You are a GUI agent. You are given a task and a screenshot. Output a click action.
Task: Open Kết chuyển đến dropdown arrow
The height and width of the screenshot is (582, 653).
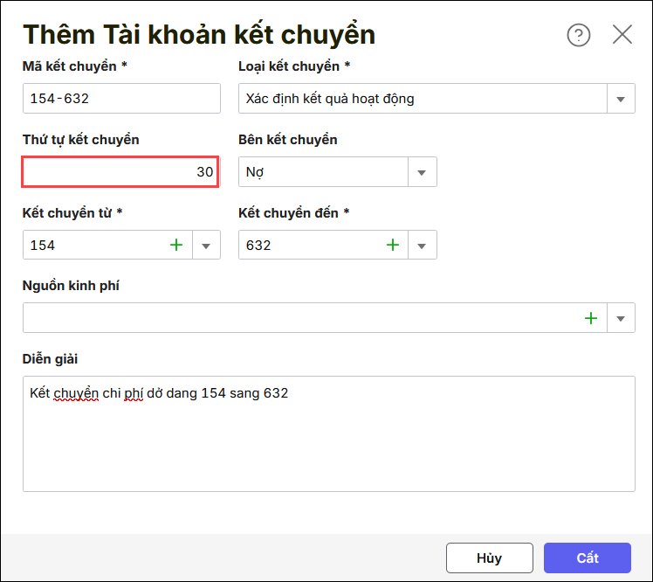click(x=423, y=246)
